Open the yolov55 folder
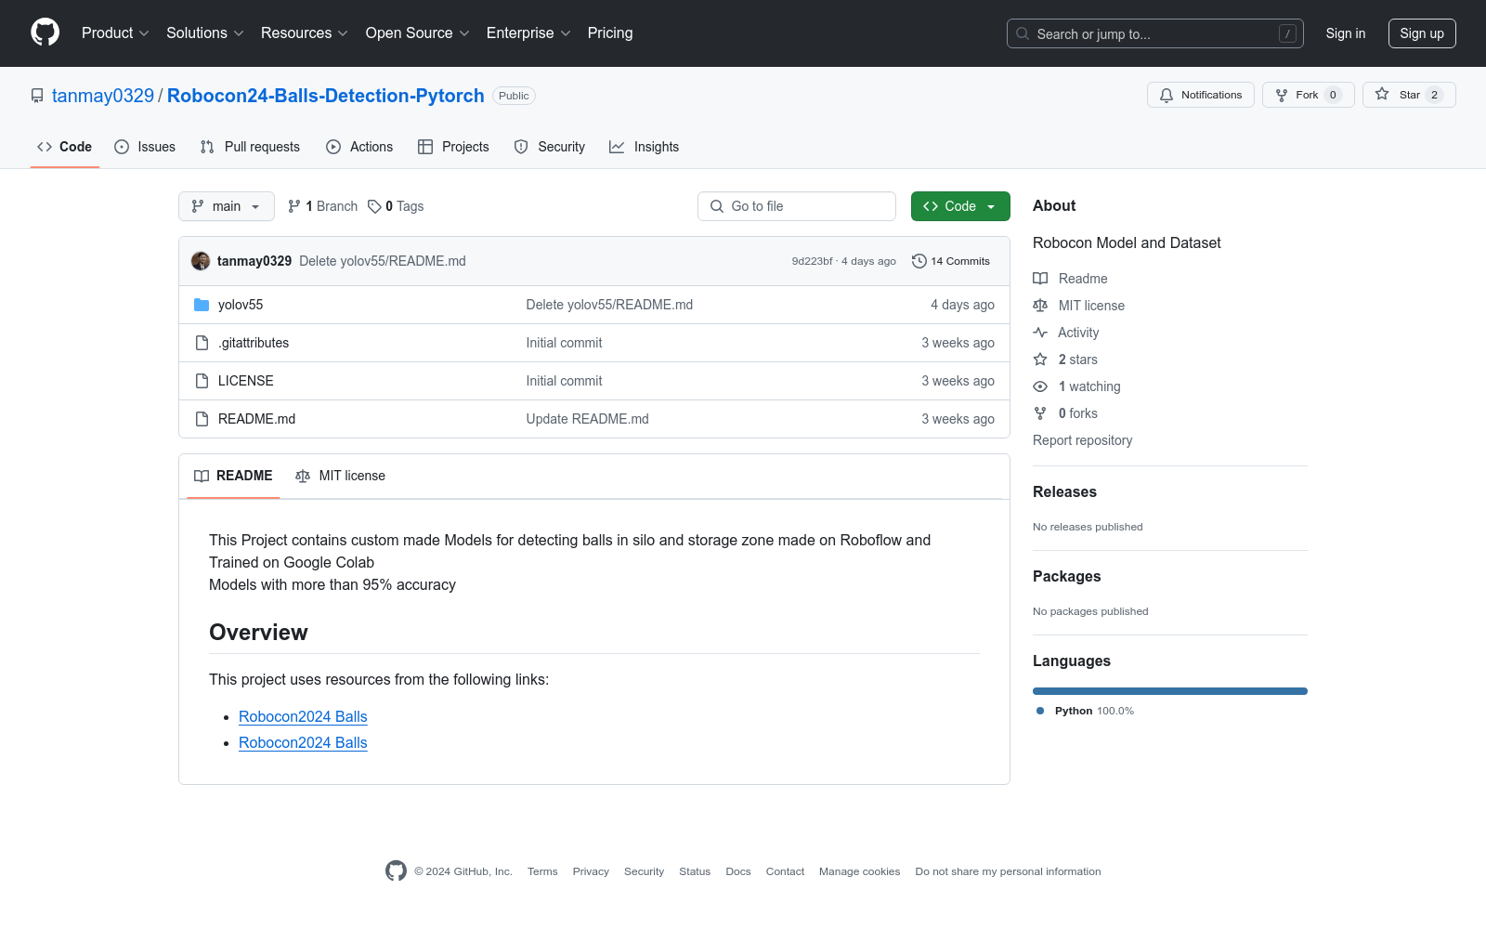 click(241, 305)
